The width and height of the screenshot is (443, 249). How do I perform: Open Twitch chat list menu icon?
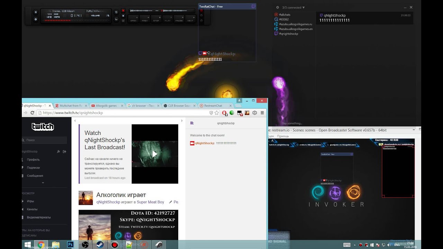[x=192, y=123]
